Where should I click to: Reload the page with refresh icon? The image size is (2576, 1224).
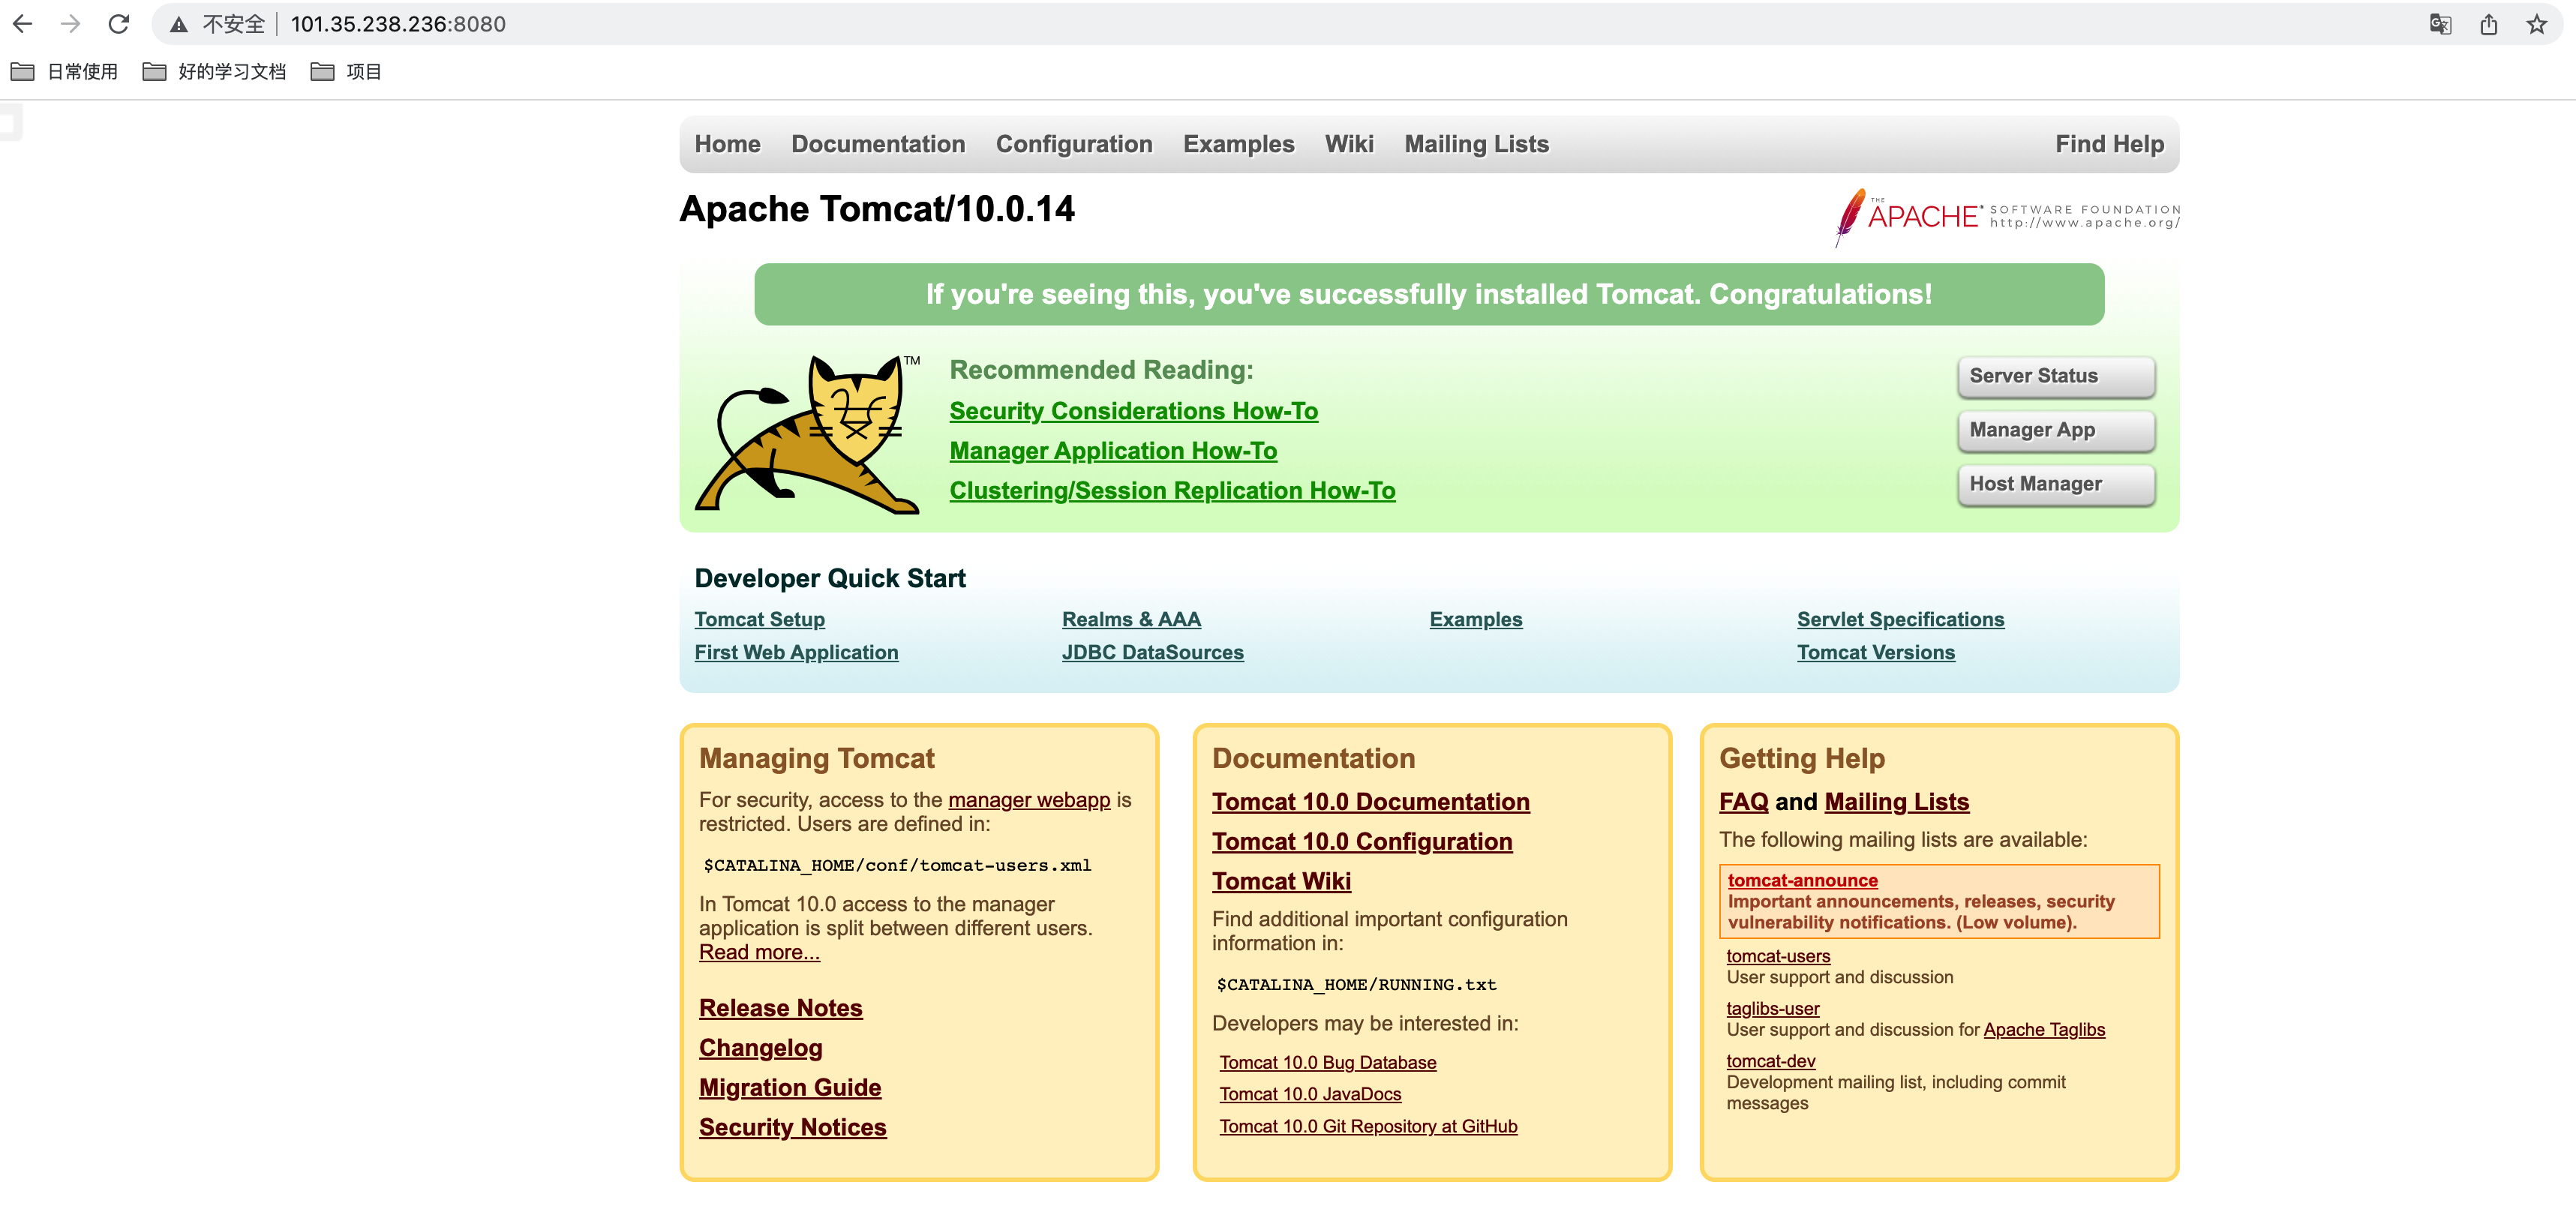119,24
